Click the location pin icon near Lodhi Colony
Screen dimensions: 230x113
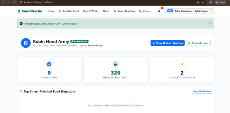(x=34, y=46)
